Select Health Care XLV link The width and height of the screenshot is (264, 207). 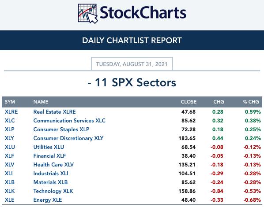coord(53,165)
